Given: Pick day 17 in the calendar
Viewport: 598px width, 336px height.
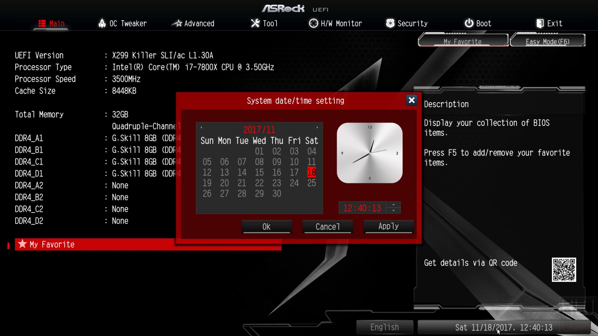Looking at the screenshot, I should 294,173.
